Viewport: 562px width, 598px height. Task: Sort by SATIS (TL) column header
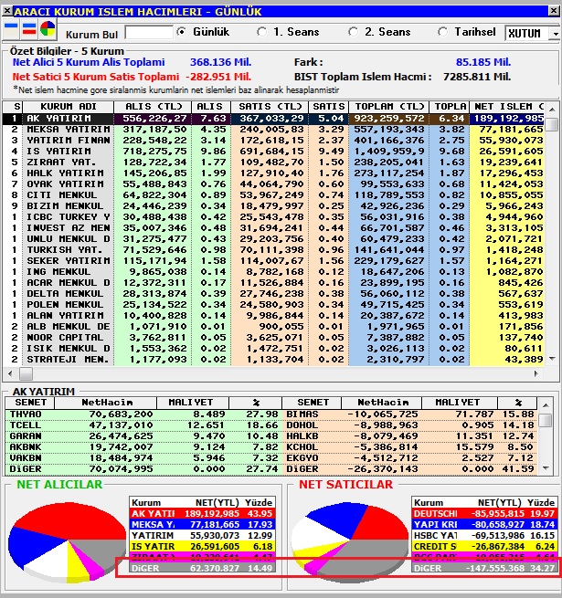(x=270, y=107)
